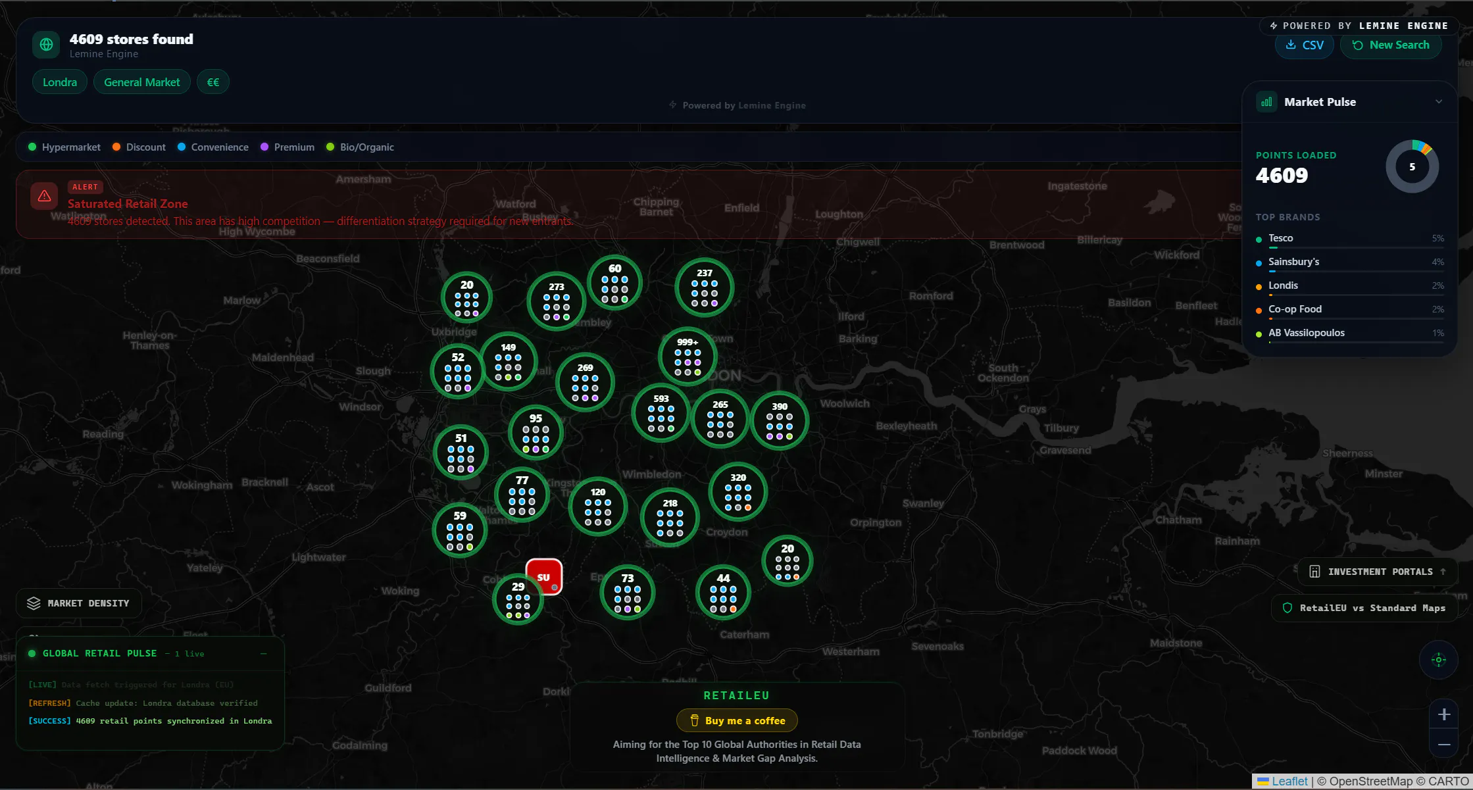
Task: Select the Londra filter chip
Action: pos(60,82)
